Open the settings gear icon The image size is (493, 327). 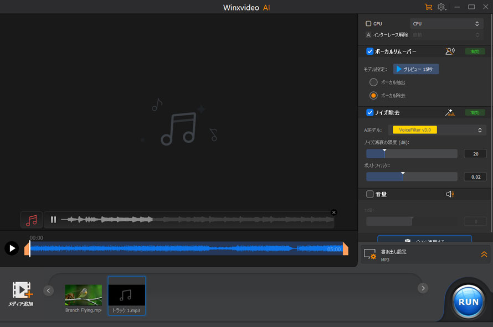click(441, 7)
